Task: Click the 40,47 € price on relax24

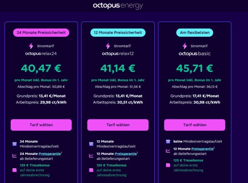Action: pyautogui.click(x=41, y=68)
